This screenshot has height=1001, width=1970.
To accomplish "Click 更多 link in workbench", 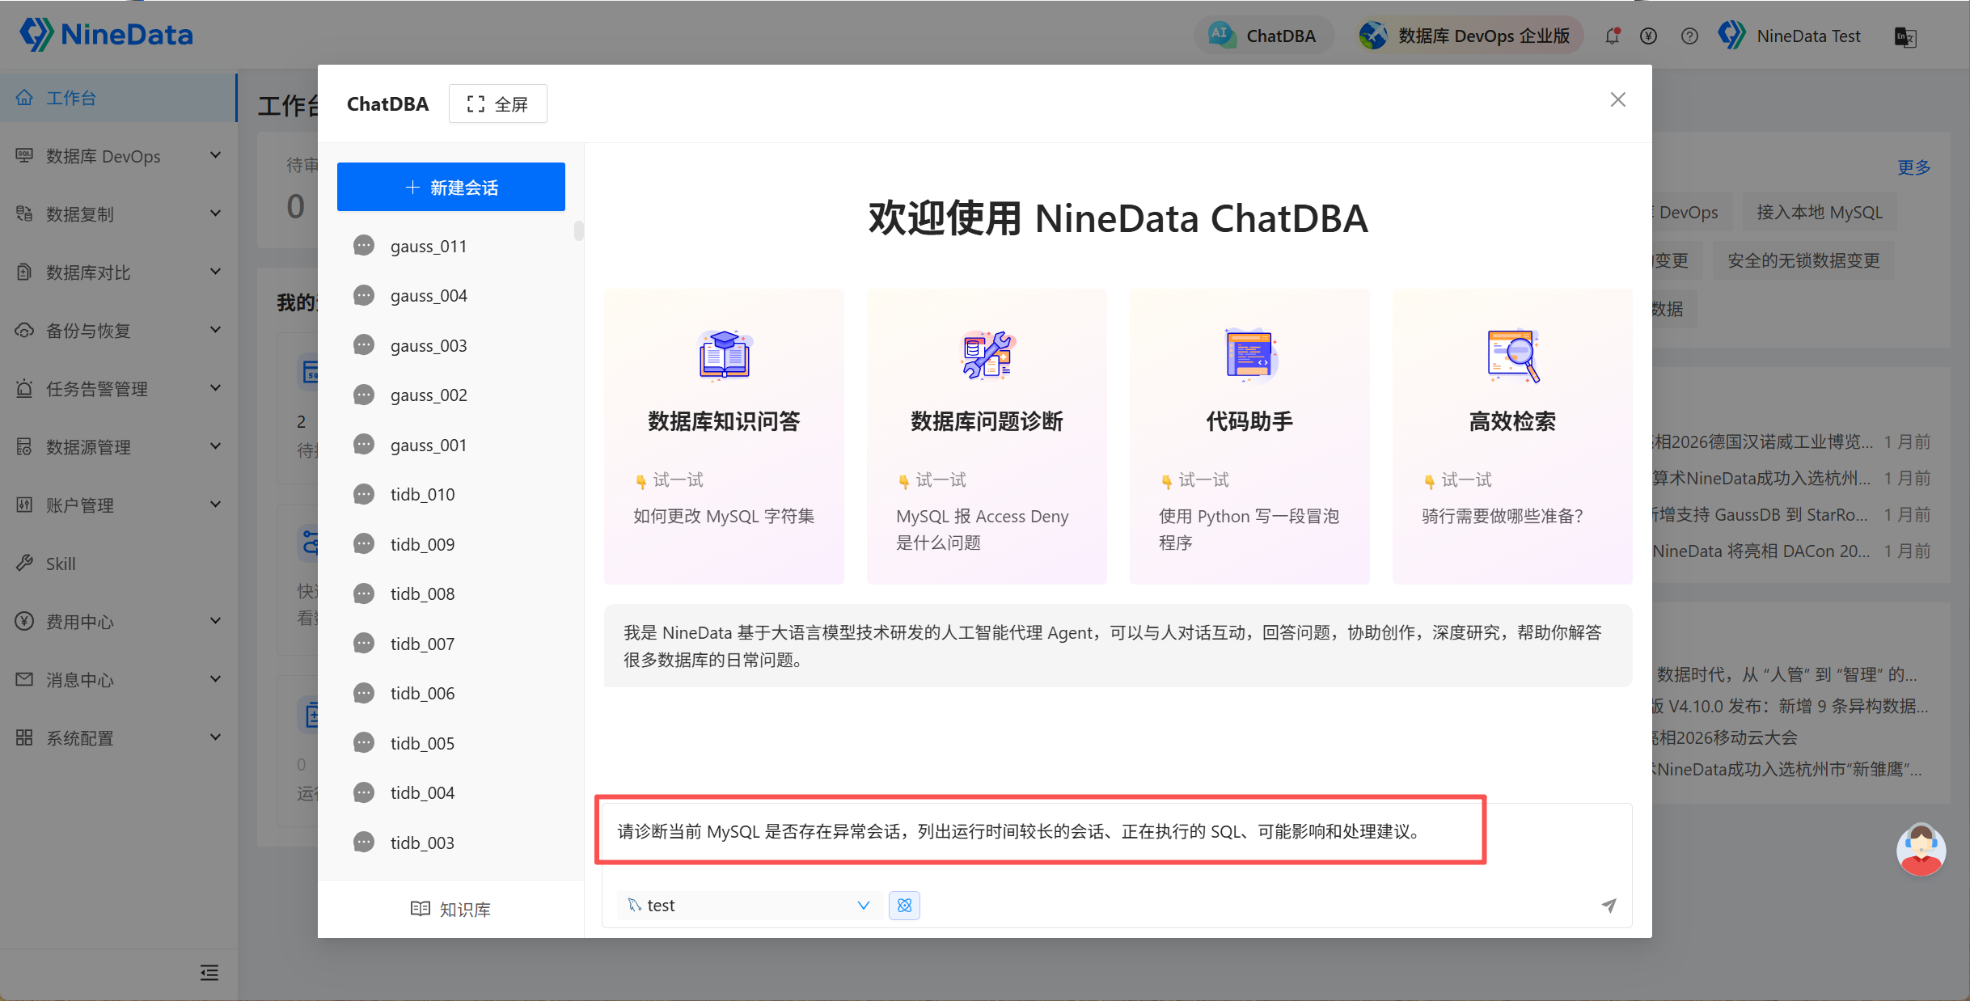I will (x=1913, y=167).
